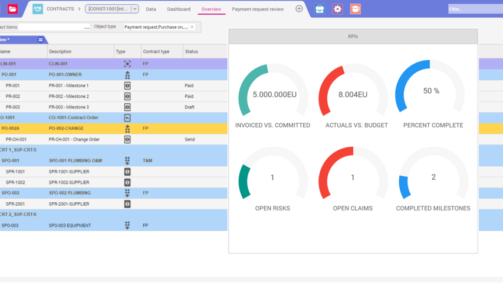
Task: Open the contract items ellipsis picker
Action: (x=87, y=27)
